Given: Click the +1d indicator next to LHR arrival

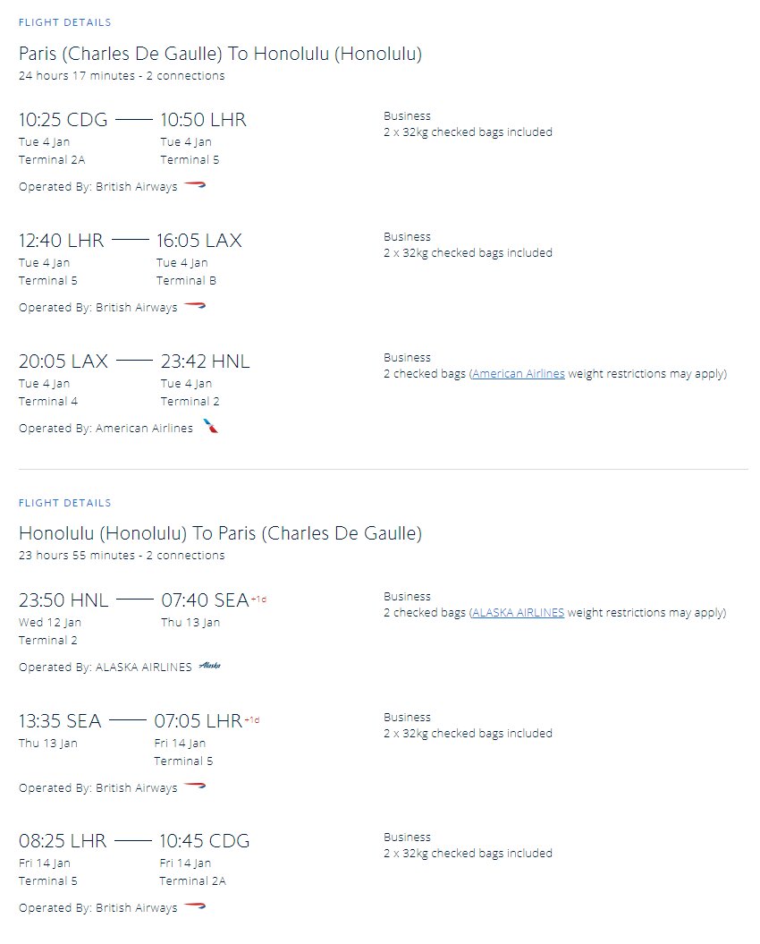Looking at the screenshot, I should click(251, 720).
